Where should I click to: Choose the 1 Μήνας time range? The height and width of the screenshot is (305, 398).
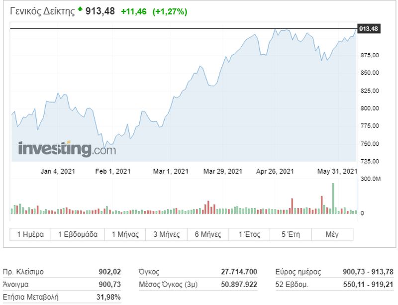tap(125, 234)
